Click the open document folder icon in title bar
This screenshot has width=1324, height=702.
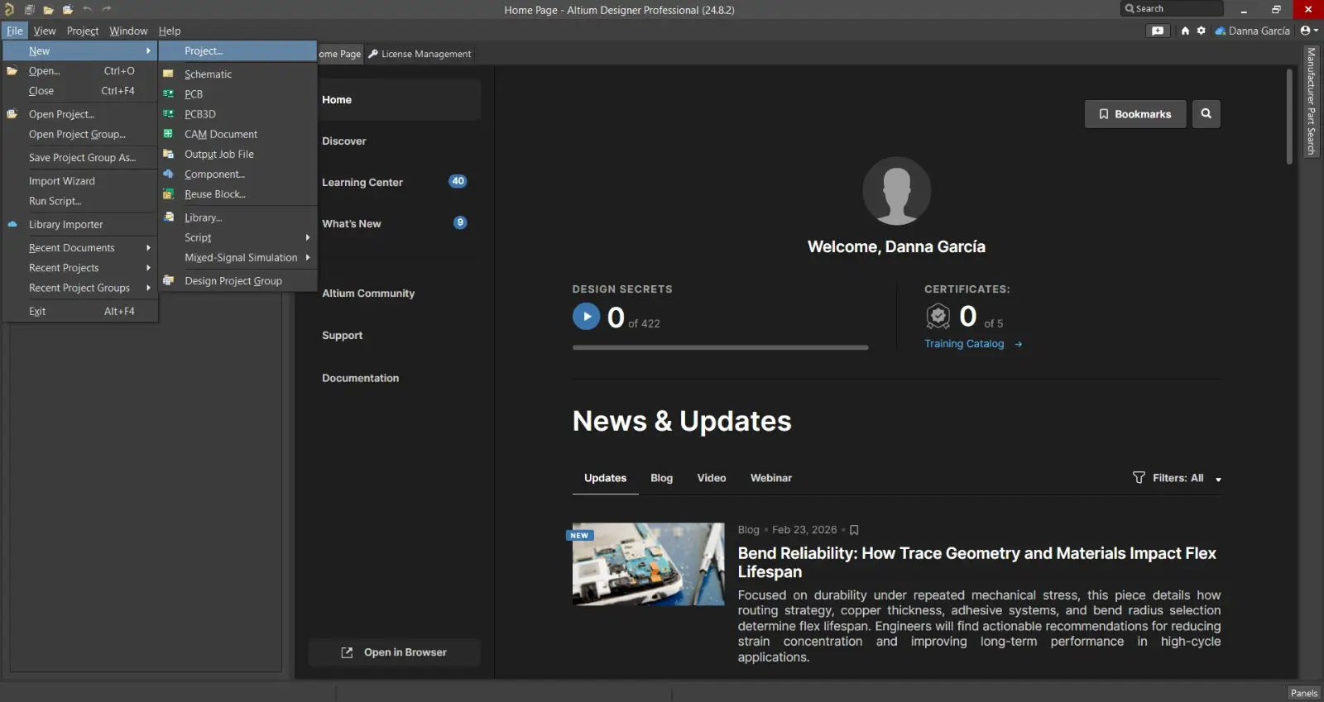[x=49, y=10]
